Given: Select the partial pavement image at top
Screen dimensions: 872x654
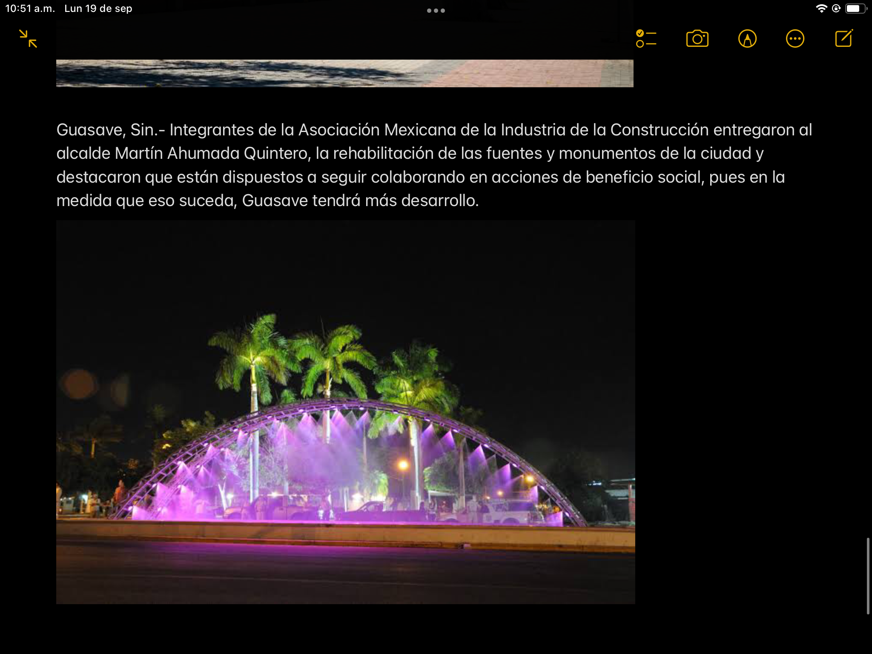Looking at the screenshot, I should click(x=344, y=73).
